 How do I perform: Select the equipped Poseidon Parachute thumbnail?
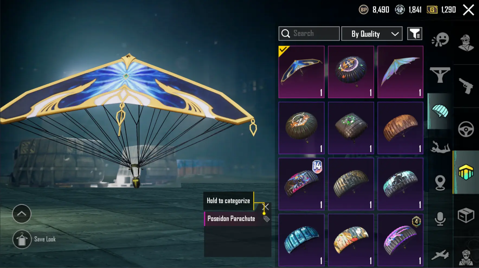[x=301, y=72]
